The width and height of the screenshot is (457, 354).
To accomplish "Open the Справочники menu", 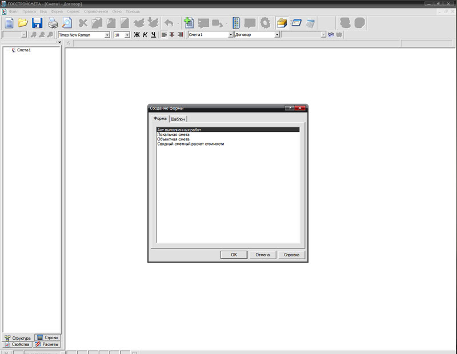I will 96,11.
